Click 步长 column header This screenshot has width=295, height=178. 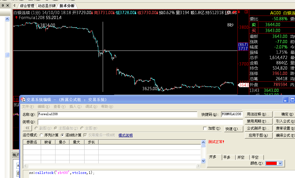[91, 142]
